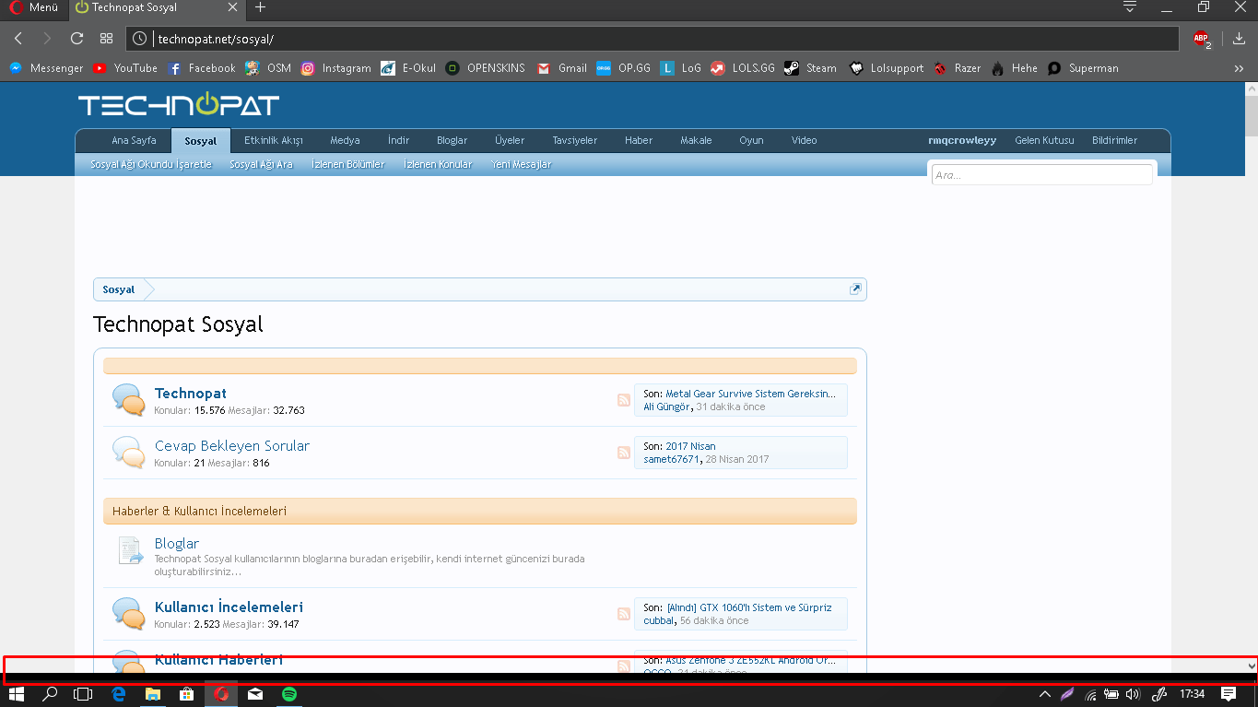The width and height of the screenshot is (1258, 707).
Task: Expand the Haberler & Kullanıcı İncelemeleri category header
Action: click(x=480, y=511)
